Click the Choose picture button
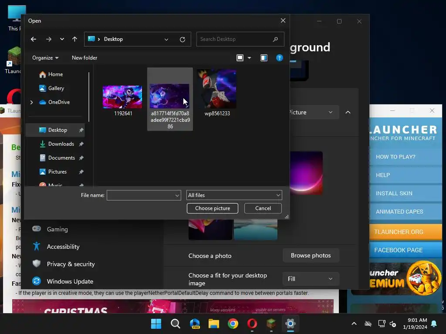This screenshot has height=334, width=446. point(213,208)
